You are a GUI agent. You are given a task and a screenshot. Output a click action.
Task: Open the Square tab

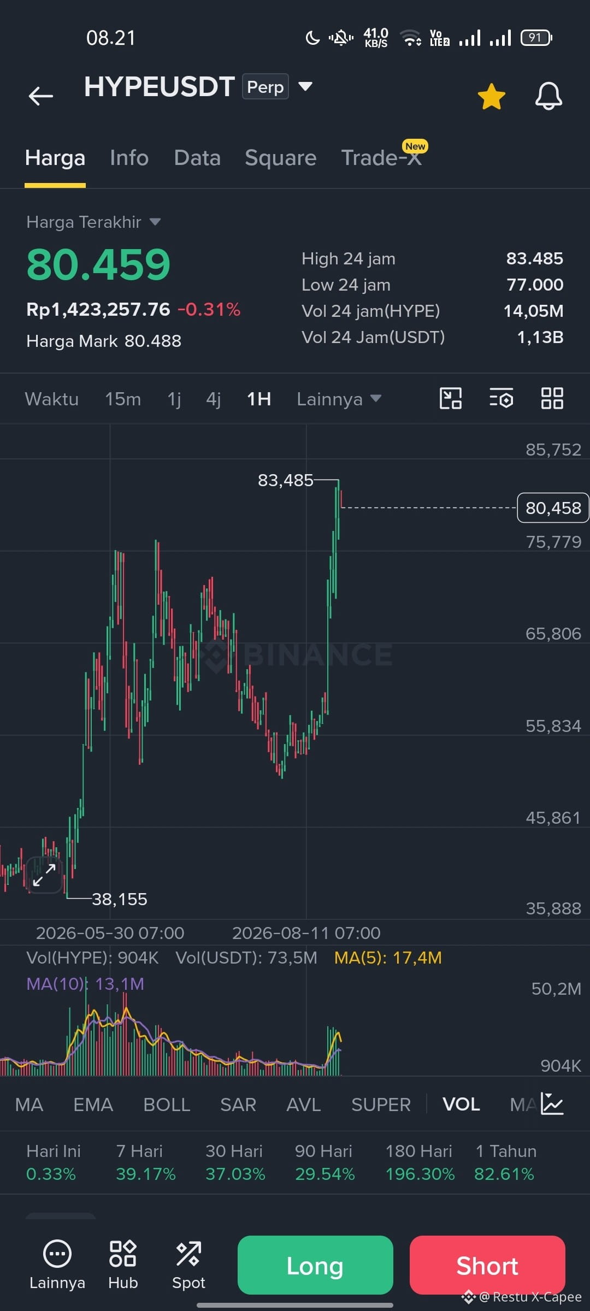[281, 158]
